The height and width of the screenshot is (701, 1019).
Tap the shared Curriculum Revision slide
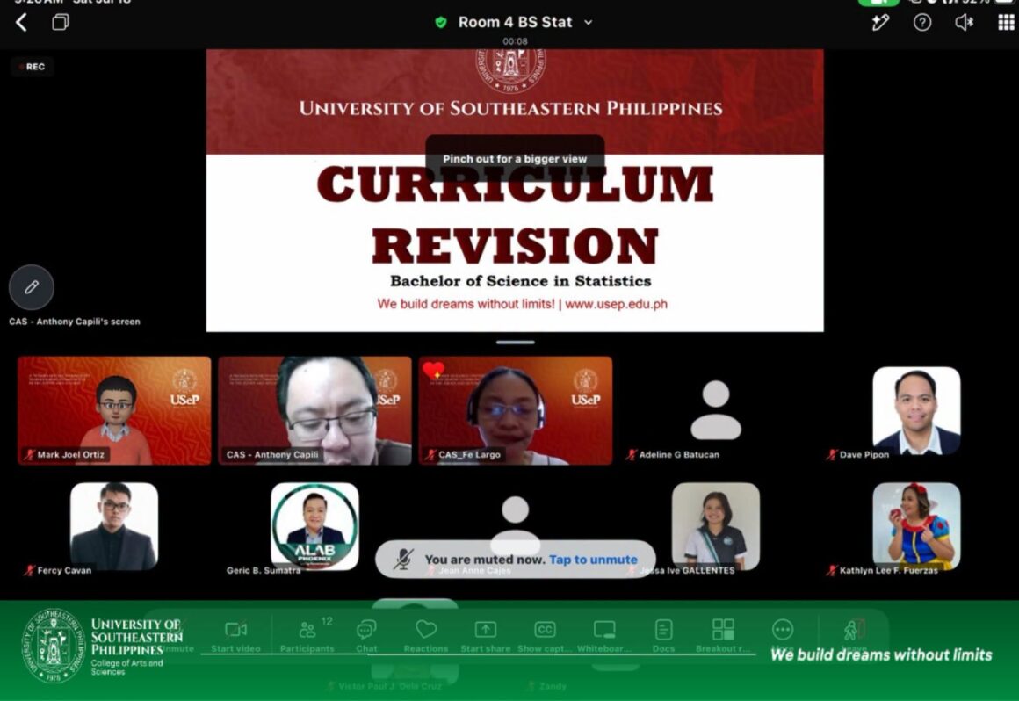point(515,191)
